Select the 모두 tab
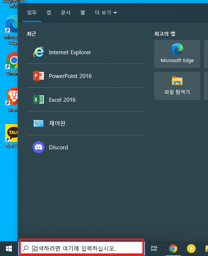This screenshot has width=208, height=256. click(32, 13)
